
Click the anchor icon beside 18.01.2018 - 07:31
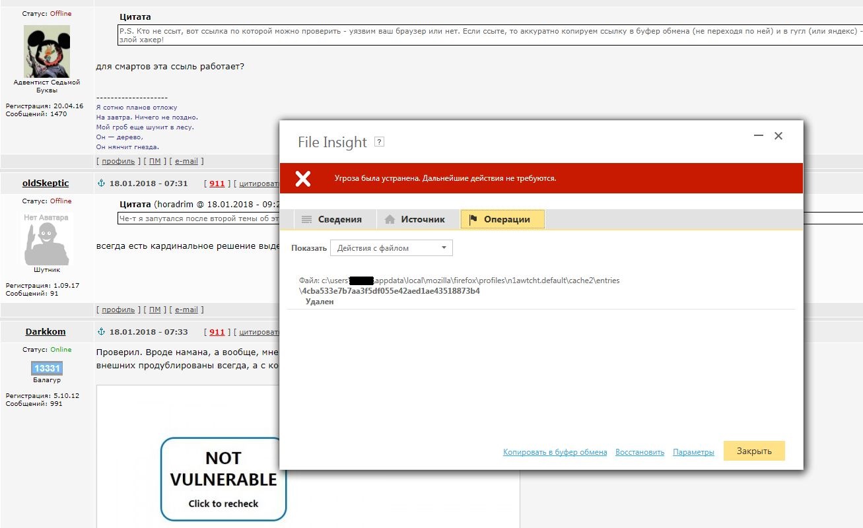102,183
